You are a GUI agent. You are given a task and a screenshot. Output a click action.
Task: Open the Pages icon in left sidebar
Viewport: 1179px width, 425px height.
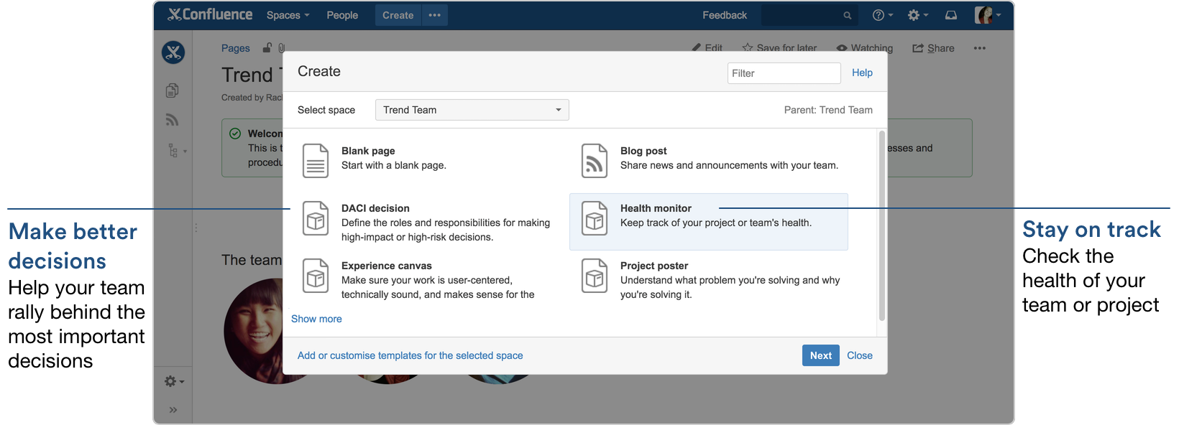coord(172,90)
